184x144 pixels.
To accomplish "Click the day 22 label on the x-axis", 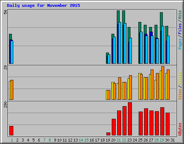I will tap(124, 140).
